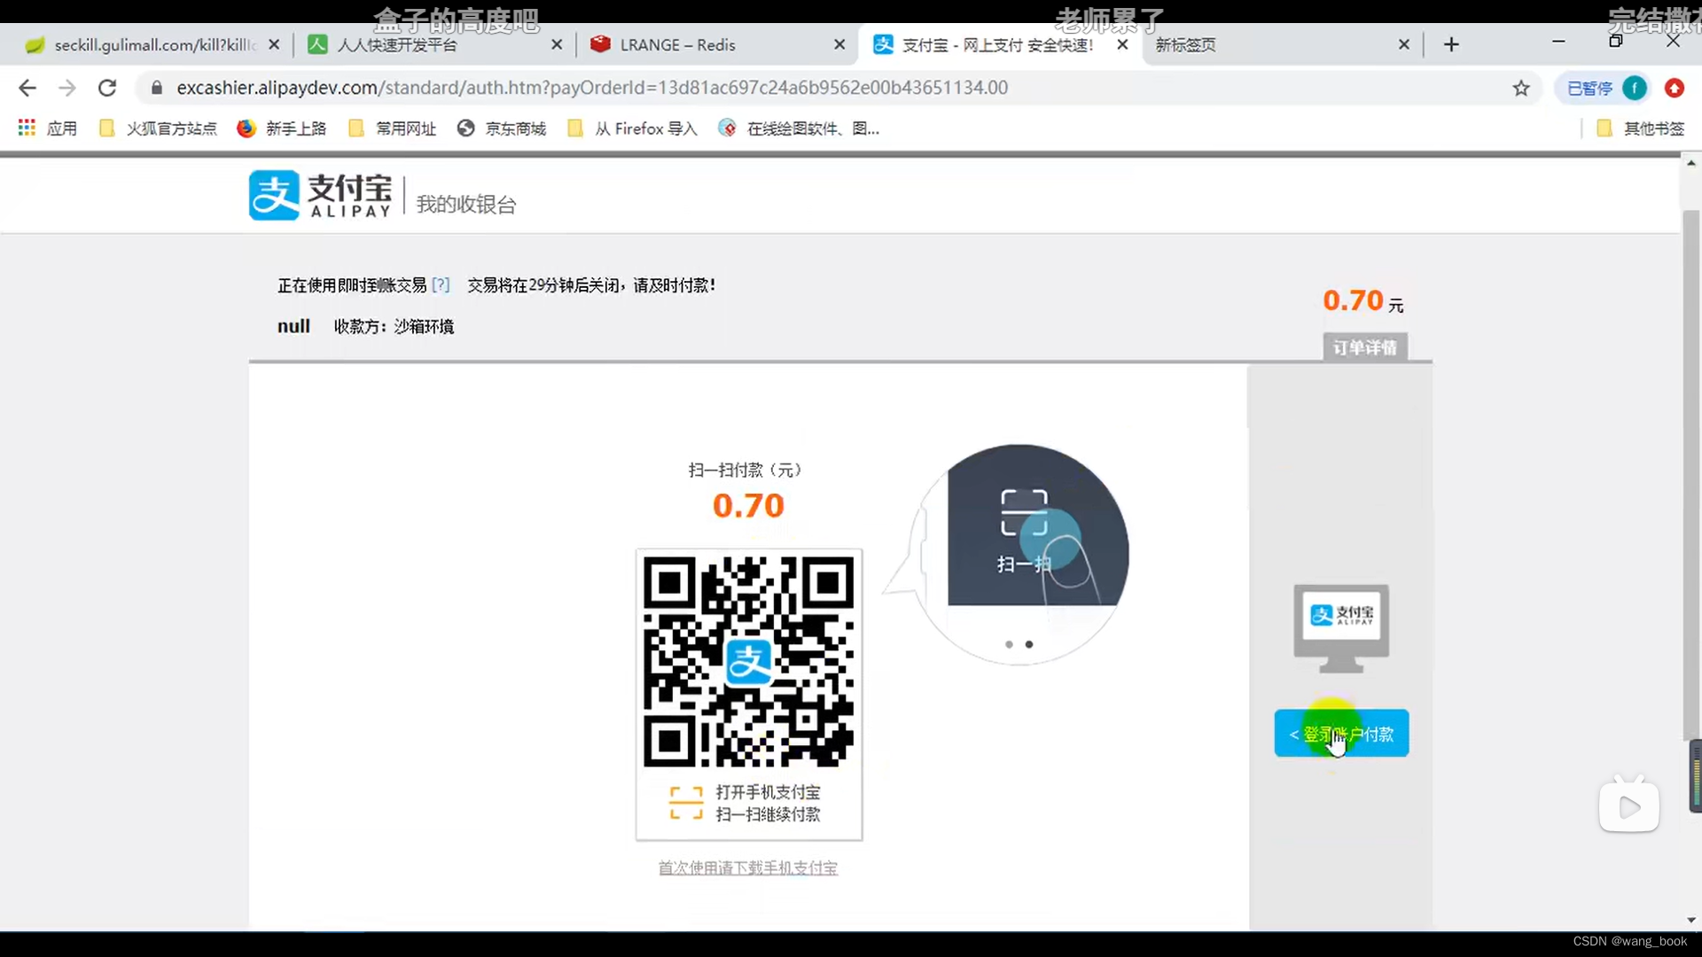
Task: Click the Alipay payment QR code
Action: pyautogui.click(x=749, y=661)
